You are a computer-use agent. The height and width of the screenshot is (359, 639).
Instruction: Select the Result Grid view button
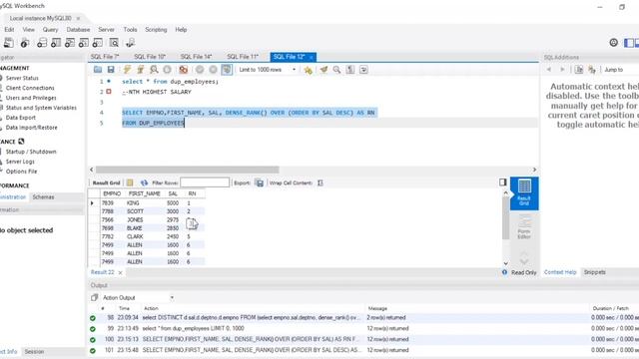[x=524, y=193]
